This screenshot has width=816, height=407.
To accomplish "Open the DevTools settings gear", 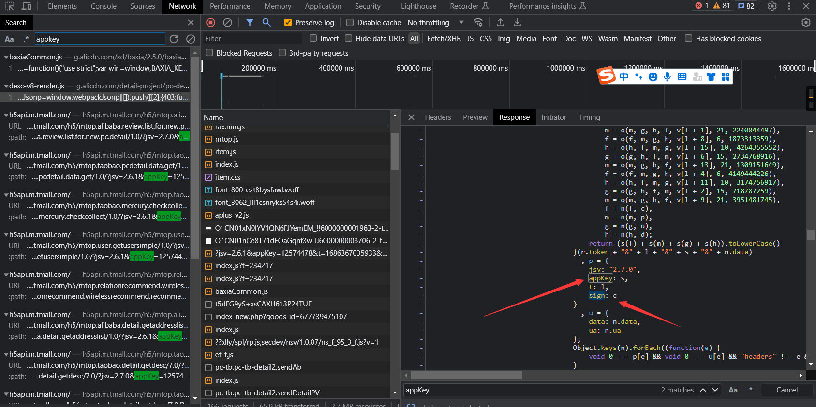I will (x=772, y=6).
